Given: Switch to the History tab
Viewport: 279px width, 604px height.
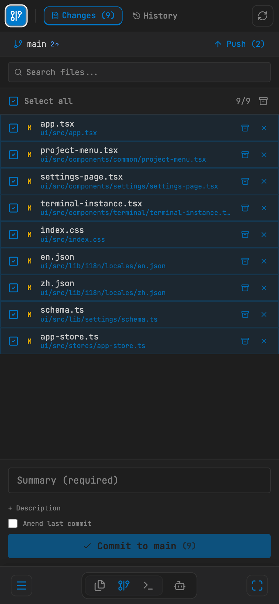Looking at the screenshot, I should pyautogui.click(x=155, y=16).
